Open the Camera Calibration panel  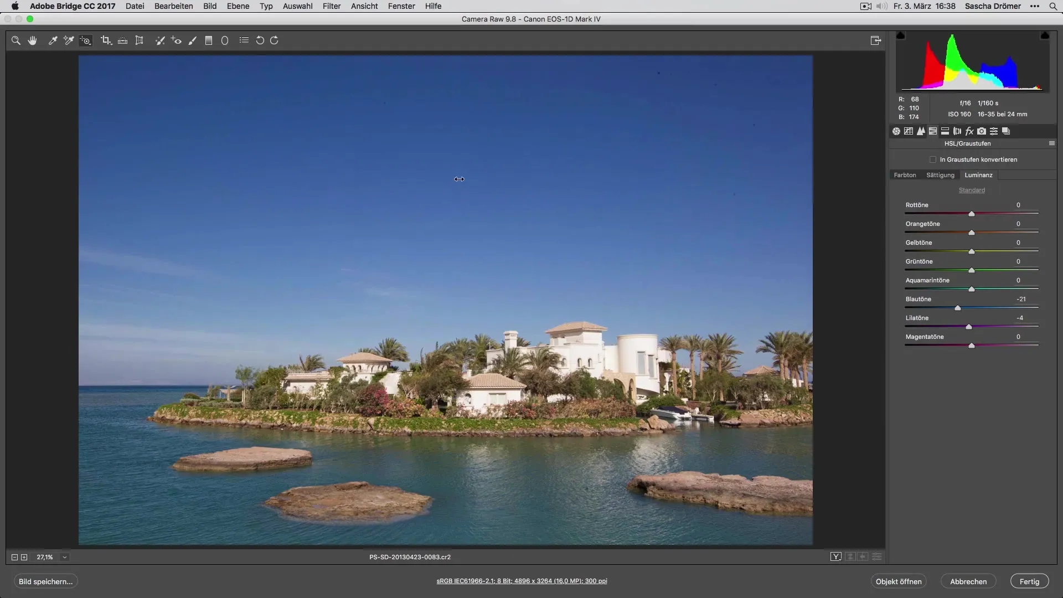[982, 131]
